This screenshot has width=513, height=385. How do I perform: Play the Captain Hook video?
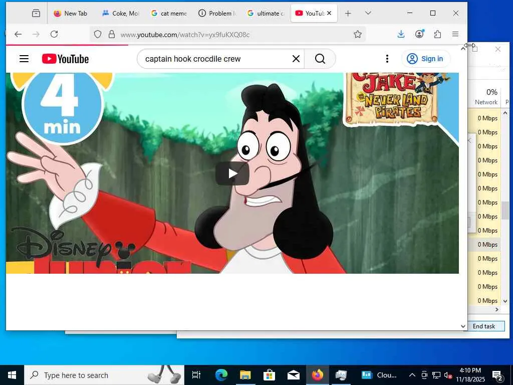point(232,173)
